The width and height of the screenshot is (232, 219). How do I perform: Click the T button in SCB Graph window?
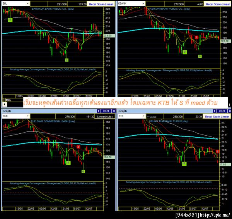(99, 111)
